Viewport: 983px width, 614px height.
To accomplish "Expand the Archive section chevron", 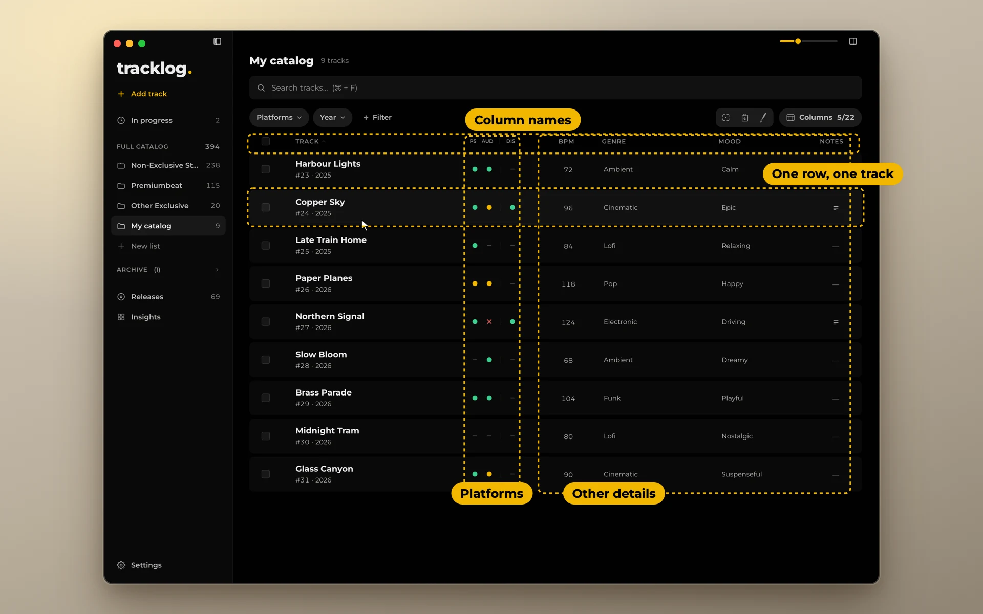I will click(217, 270).
